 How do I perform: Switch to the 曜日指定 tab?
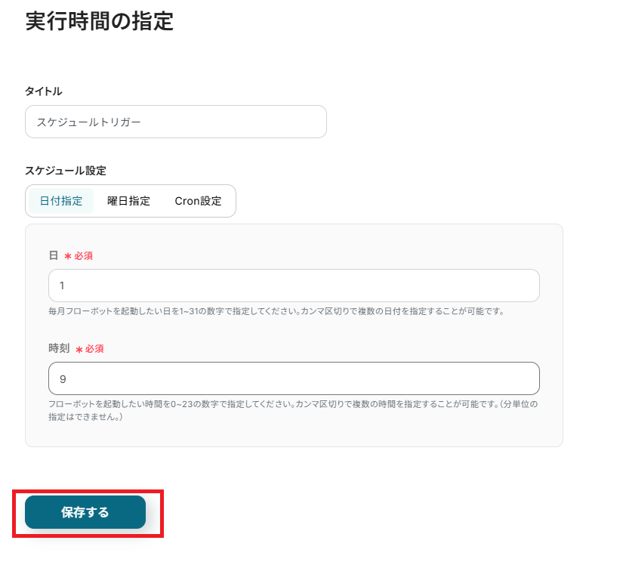[128, 201]
